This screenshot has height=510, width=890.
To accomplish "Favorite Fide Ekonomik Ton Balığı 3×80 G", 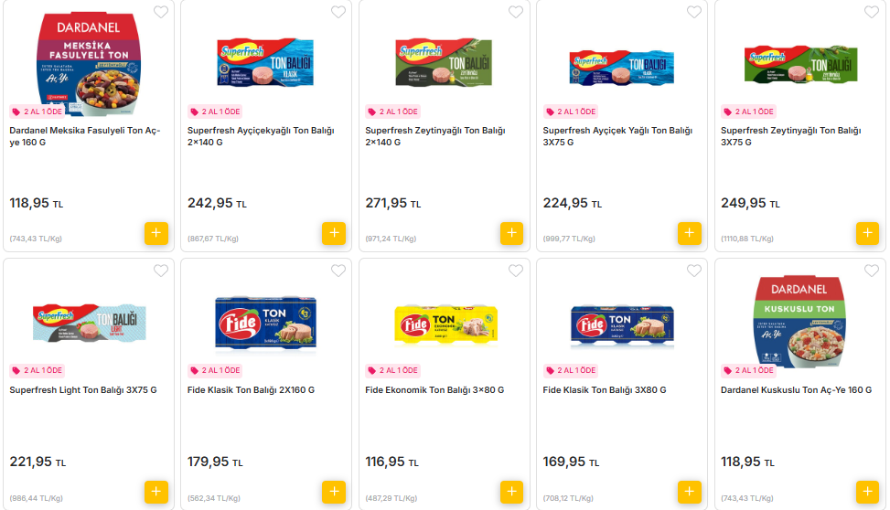I will (516, 271).
